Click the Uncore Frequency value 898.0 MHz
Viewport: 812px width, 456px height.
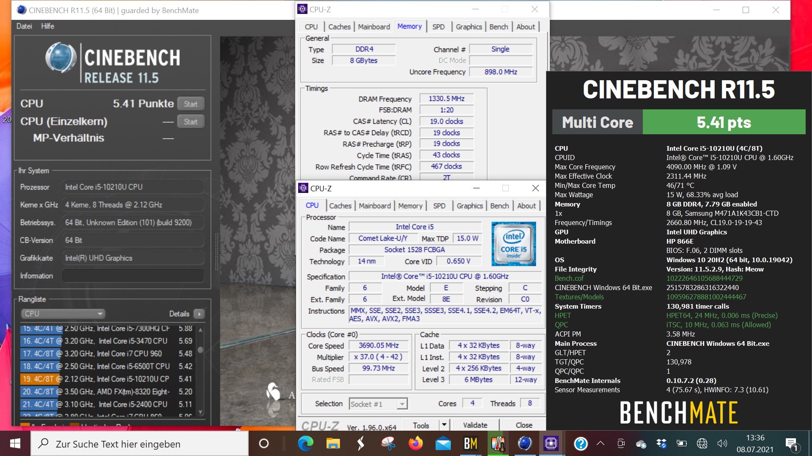pyautogui.click(x=501, y=72)
